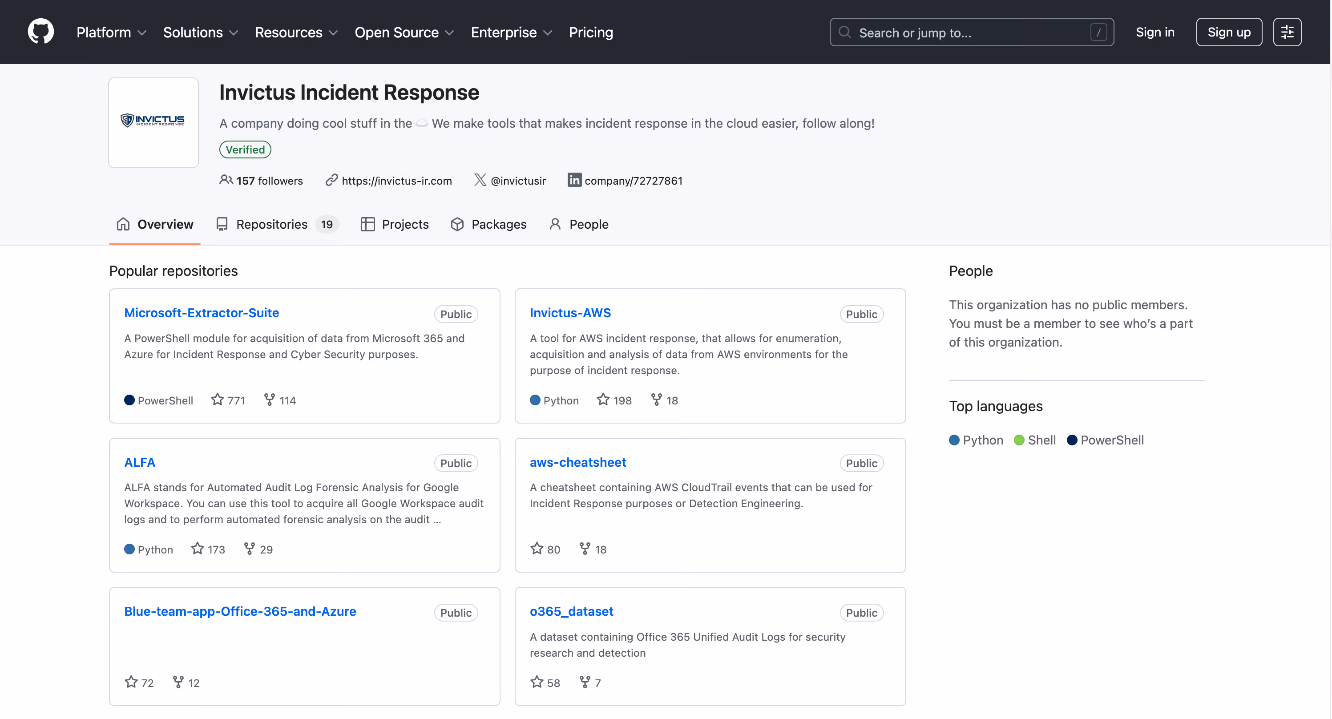Screen dimensions: 1332x719
Task: Open the People tab
Action: (579, 224)
